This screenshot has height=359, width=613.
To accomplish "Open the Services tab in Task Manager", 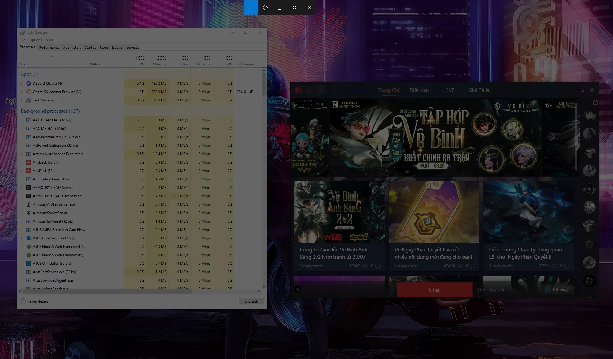I will coord(133,48).
